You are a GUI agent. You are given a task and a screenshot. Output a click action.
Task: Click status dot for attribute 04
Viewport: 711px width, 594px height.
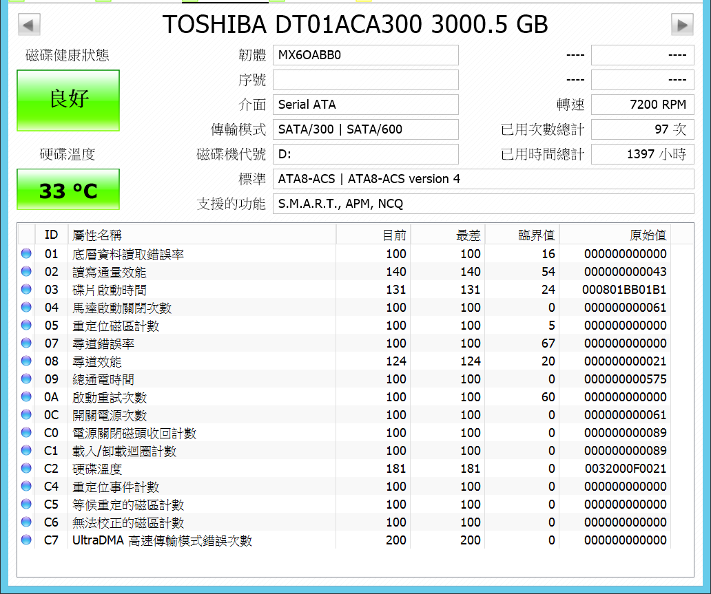pos(26,307)
